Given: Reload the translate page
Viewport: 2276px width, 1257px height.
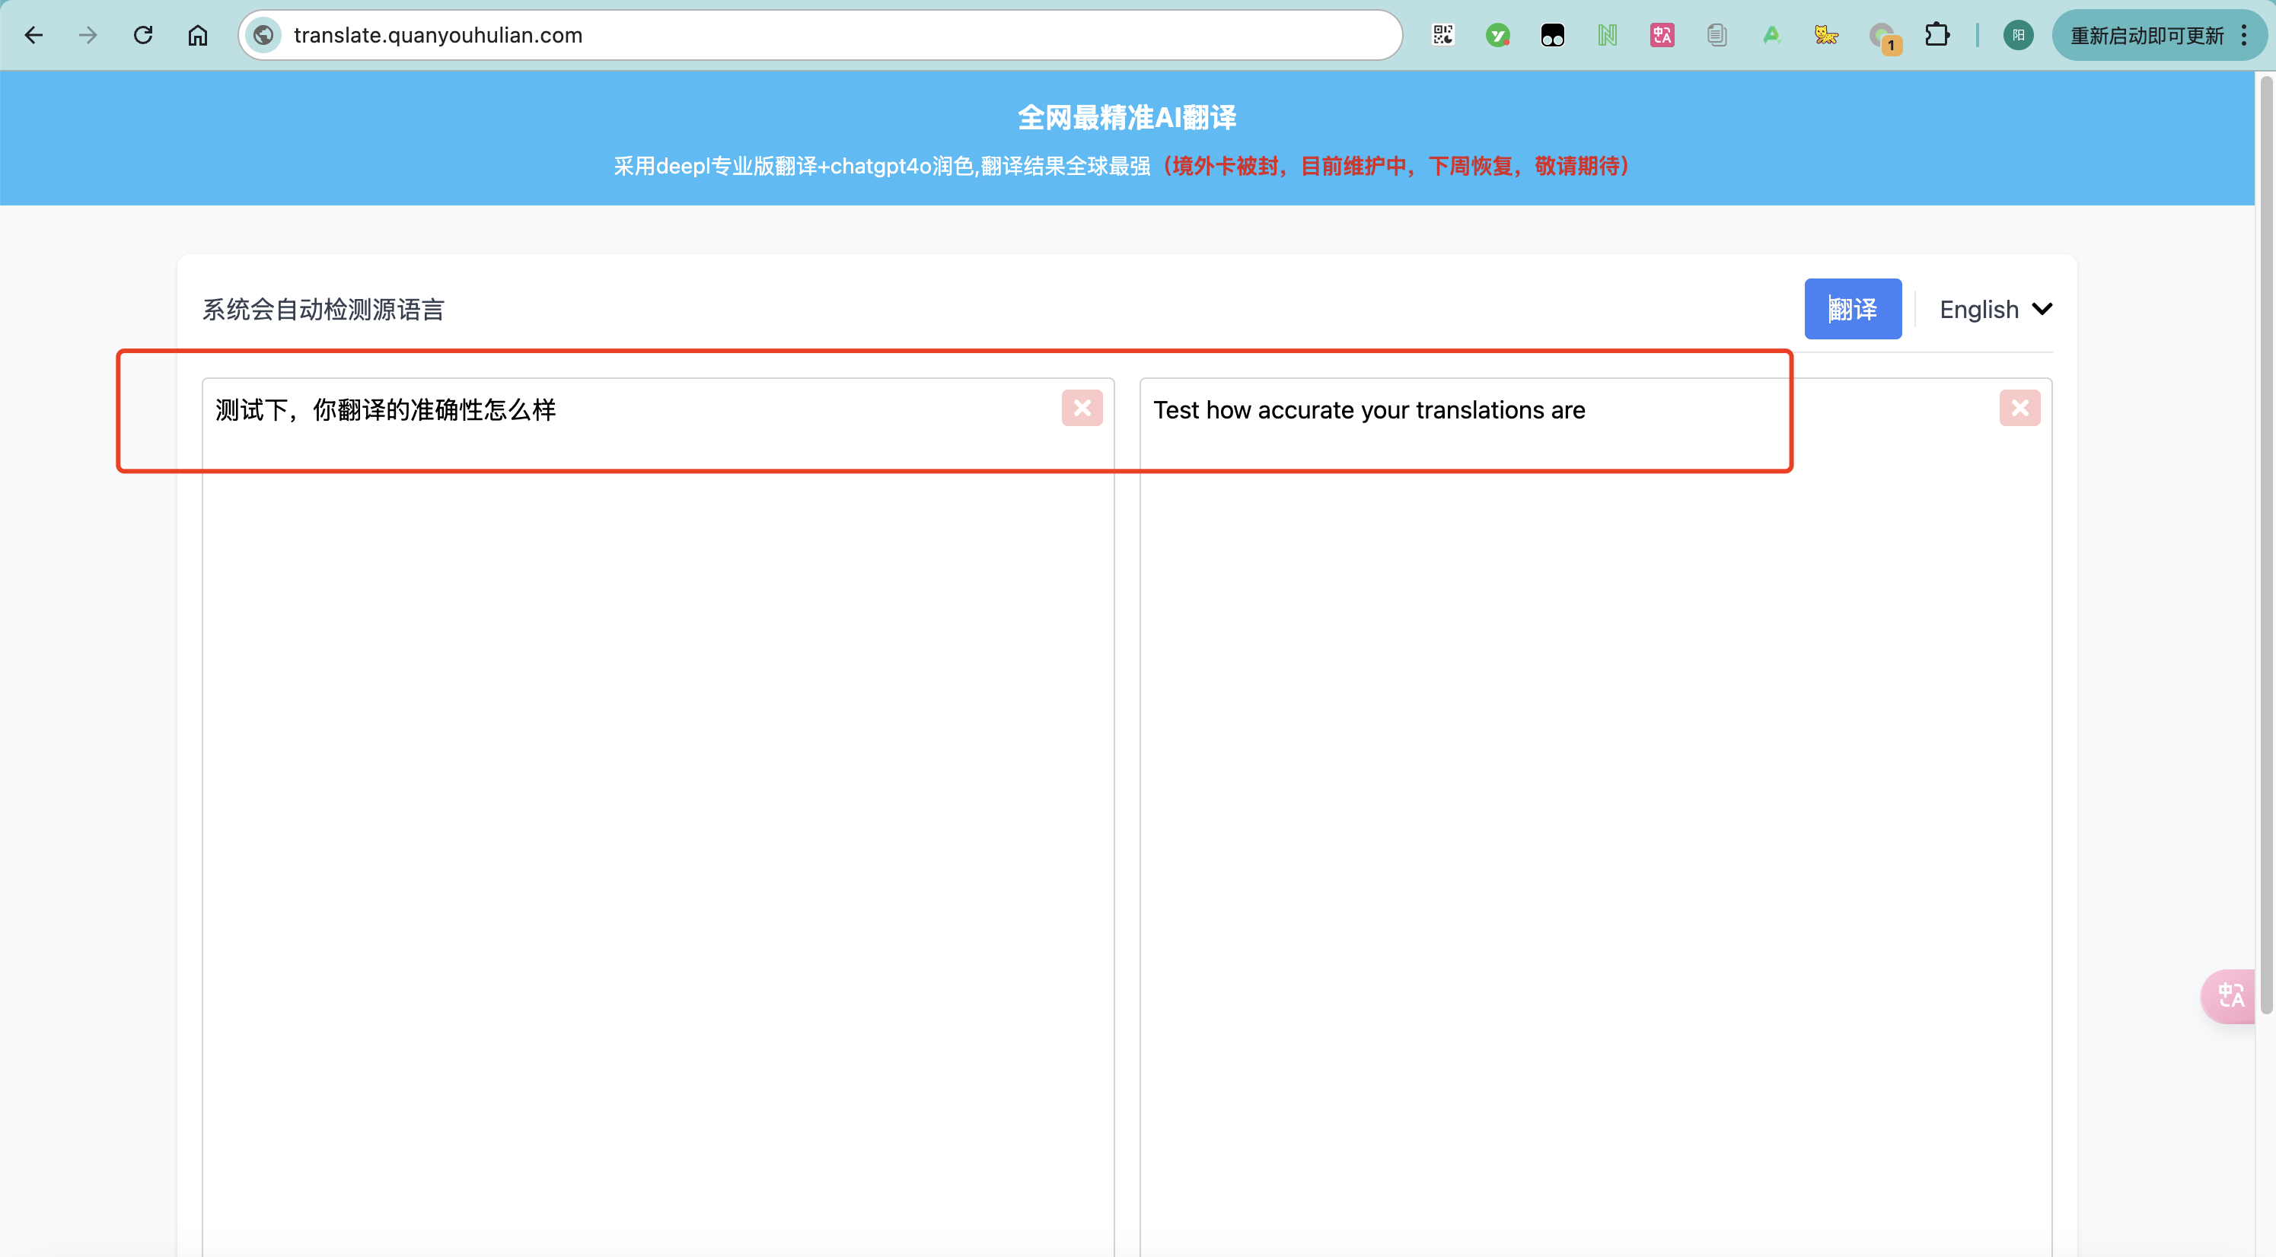Looking at the screenshot, I should point(143,35).
